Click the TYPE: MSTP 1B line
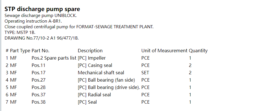256x111 pixels. click(20, 32)
